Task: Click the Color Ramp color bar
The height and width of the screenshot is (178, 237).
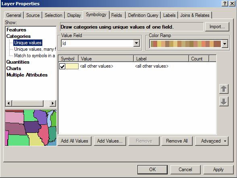Action: point(185,44)
